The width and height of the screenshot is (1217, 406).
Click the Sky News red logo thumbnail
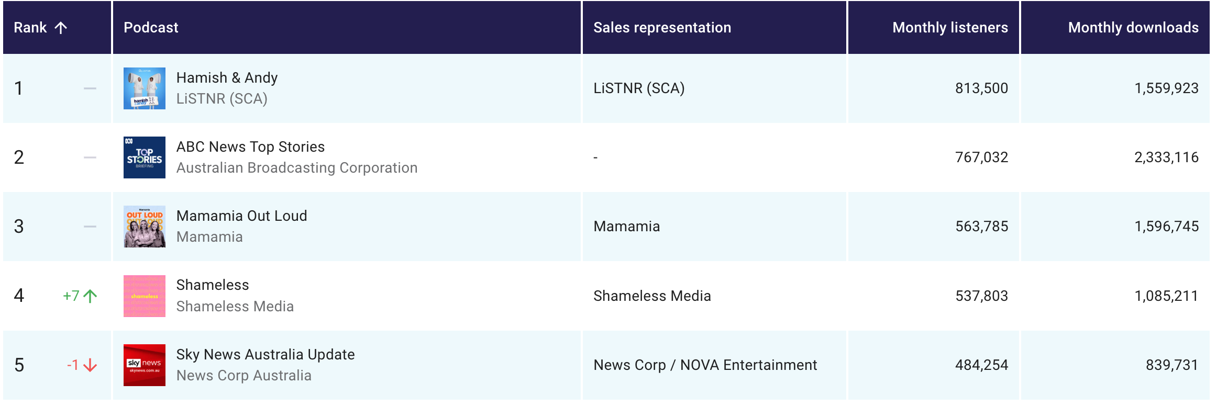tap(145, 365)
